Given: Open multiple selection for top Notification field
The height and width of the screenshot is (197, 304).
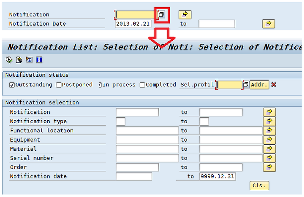Looking at the screenshot, I should [185, 15].
